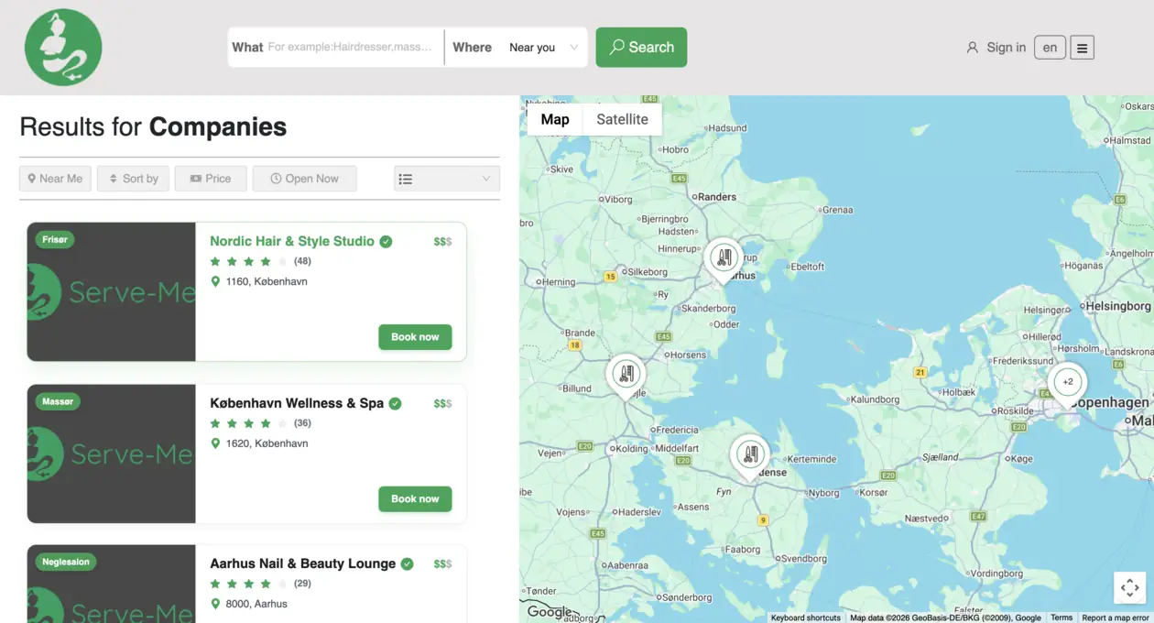Viewport: 1154px width, 623px height.
Task: Switch to Satellite view tab
Action: point(622,119)
